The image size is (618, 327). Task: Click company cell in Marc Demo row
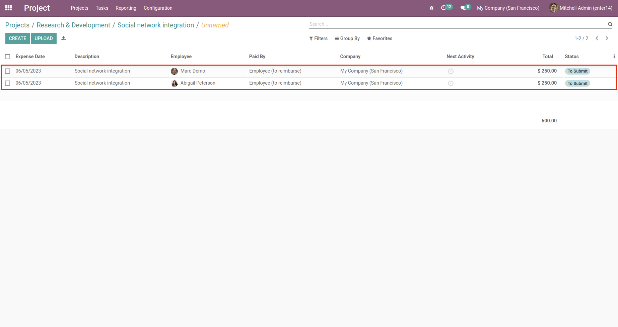tap(371, 71)
